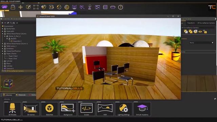
Task: Open the SimLab Academy tile
Action: coord(142,109)
